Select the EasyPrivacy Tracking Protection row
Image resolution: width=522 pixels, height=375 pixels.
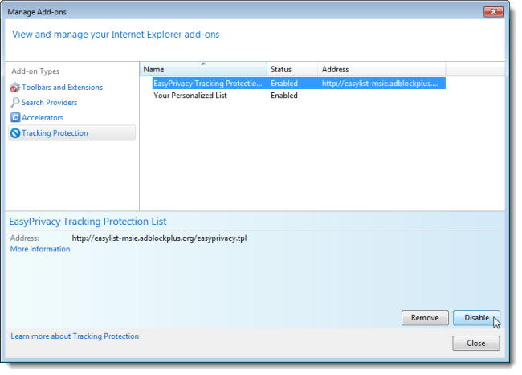pyautogui.click(x=299, y=84)
